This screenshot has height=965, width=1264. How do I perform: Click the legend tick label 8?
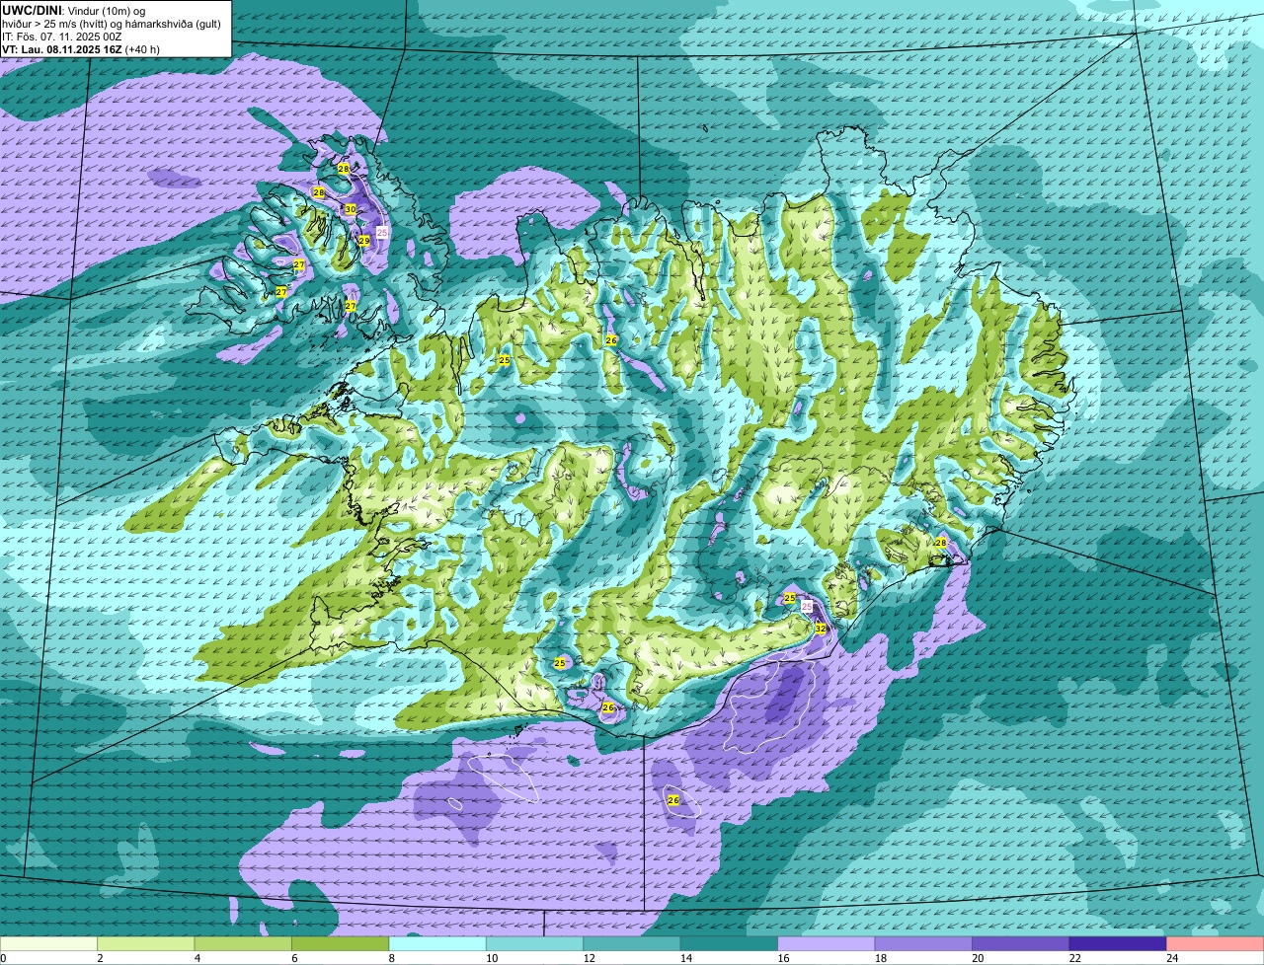[x=391, y=958]
